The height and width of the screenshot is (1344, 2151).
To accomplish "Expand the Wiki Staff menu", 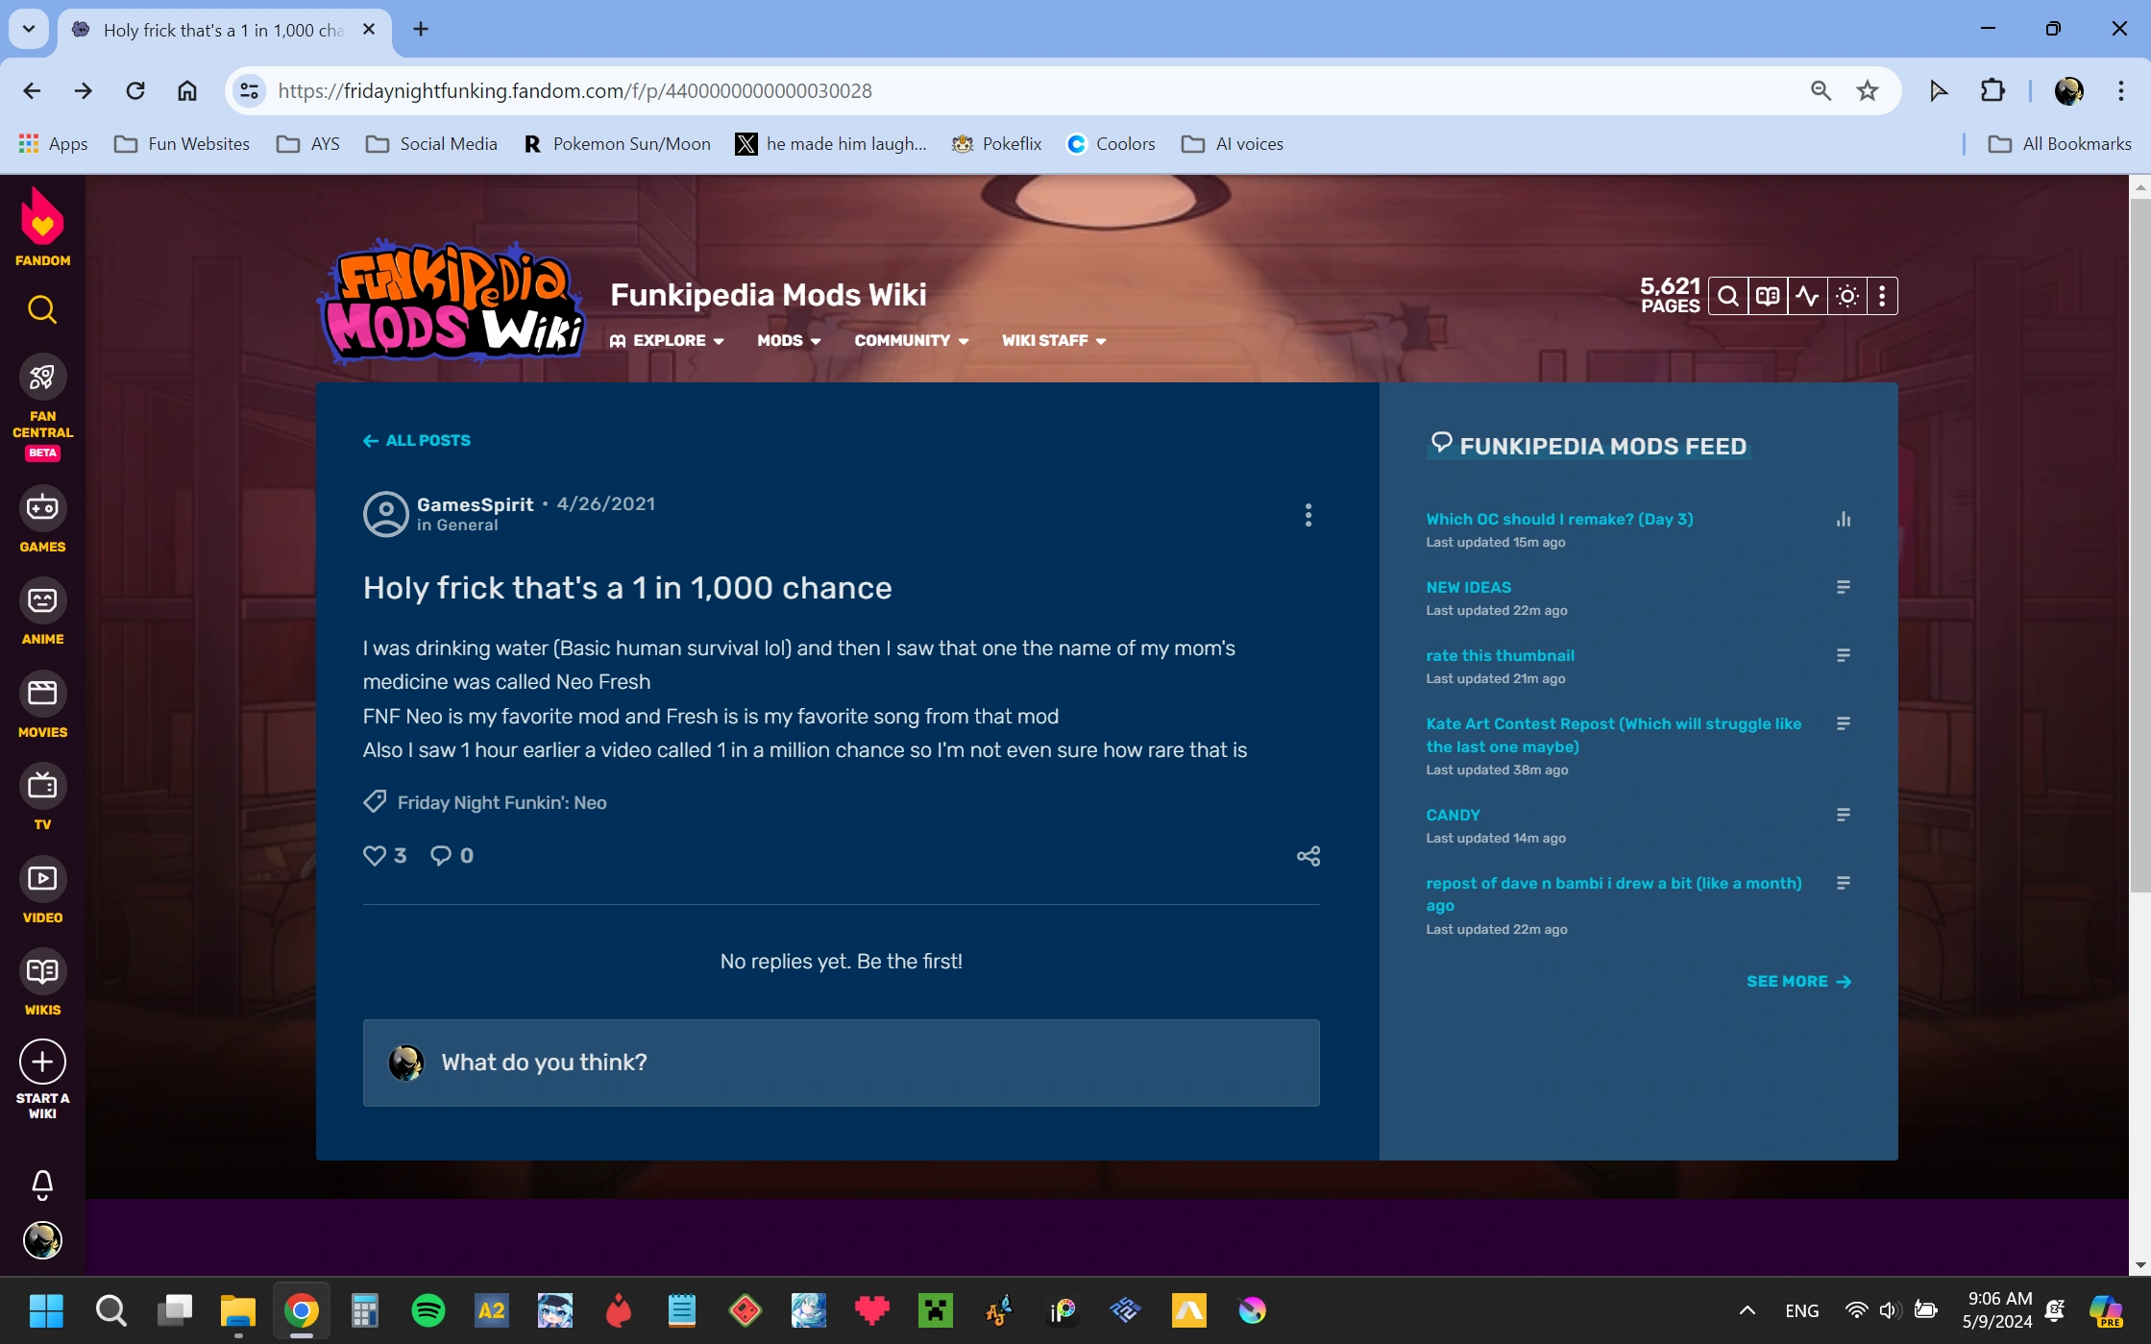I will (x=1054, y=341).
